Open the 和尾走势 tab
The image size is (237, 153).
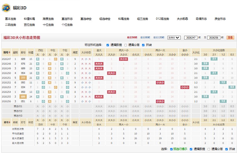pos(124,19)
